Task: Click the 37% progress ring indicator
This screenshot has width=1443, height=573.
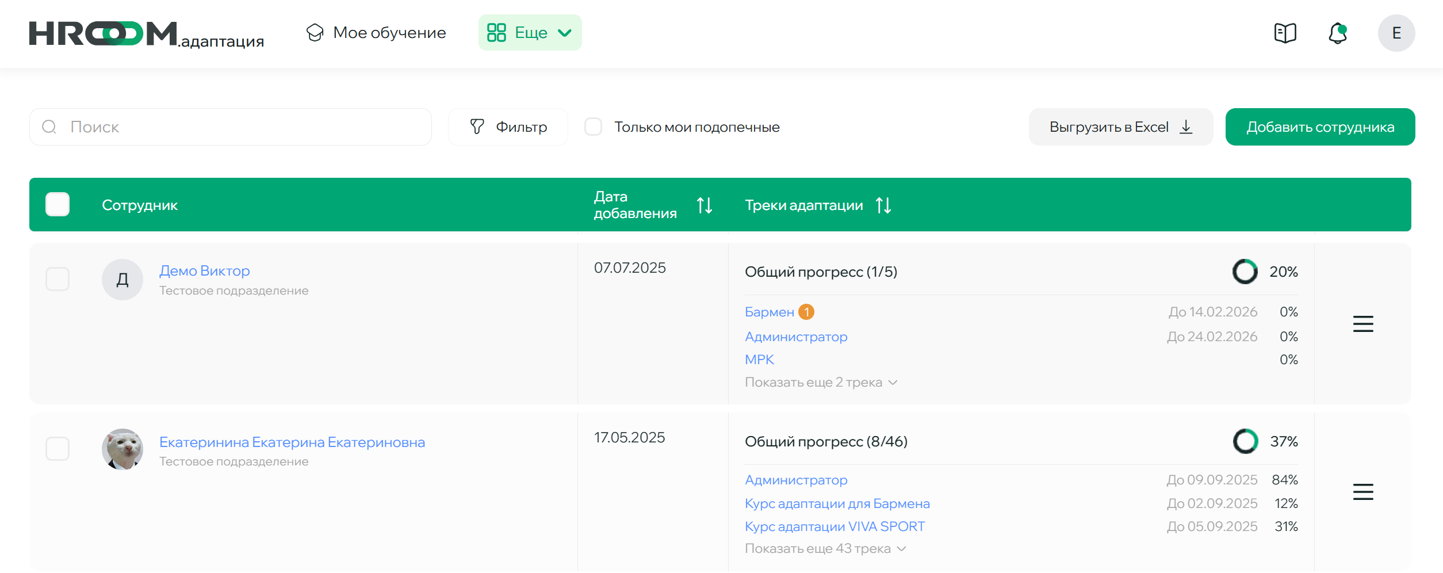Action: [x=1245, y=441]
